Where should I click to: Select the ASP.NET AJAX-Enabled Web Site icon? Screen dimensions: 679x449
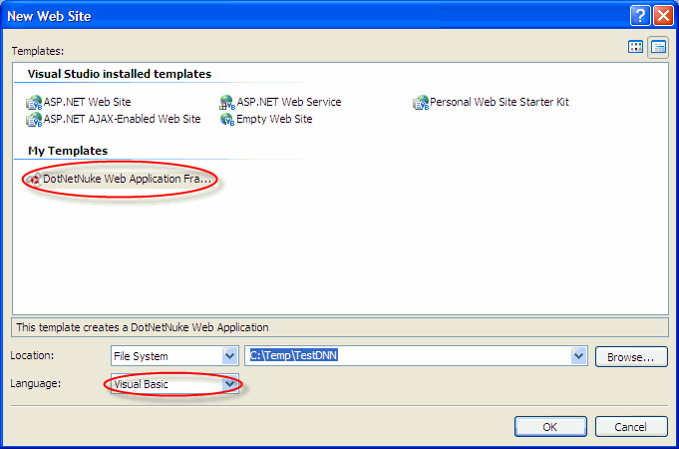tap(34, 119)
